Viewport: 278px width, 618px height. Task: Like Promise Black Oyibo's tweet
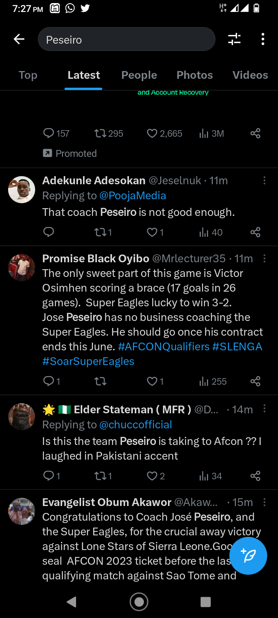click(x=153, y=382)
